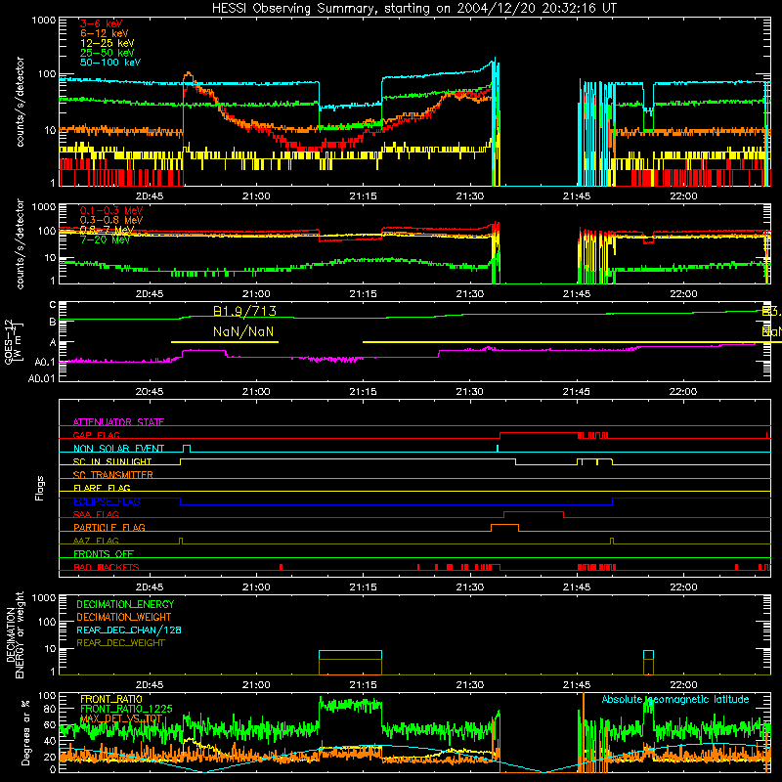The height and width of the screenshot is (782, 782).
Task: Click the NON_SOLAR_EVENT pulse near 20:50
Action: point(187,448)
